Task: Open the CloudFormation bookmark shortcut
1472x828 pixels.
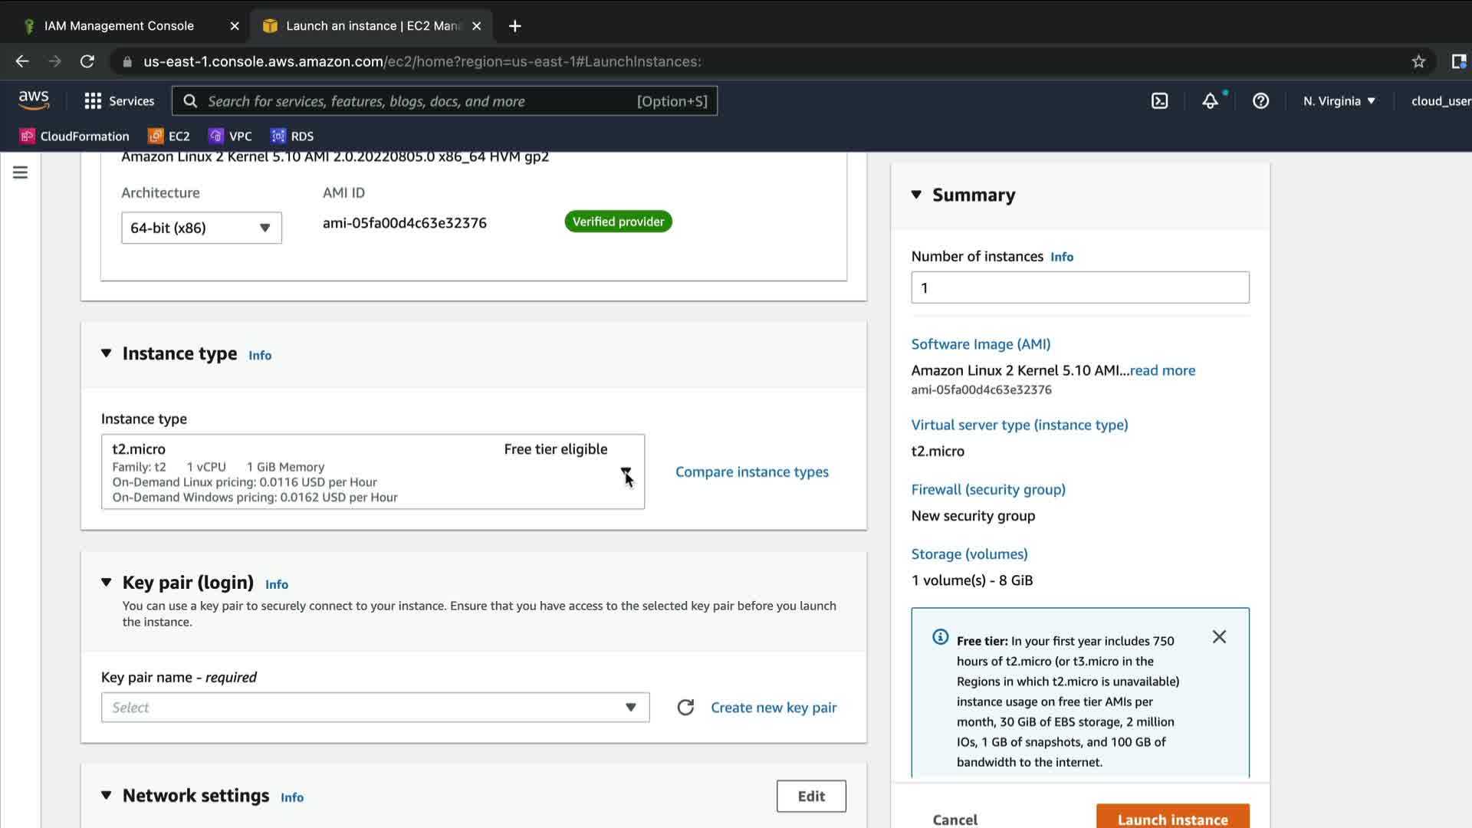Action: 74,136
